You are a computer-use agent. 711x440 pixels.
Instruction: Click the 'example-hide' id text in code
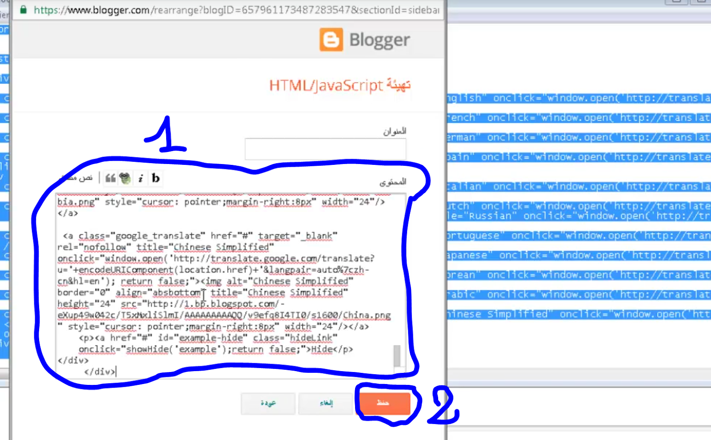point(210,338)
